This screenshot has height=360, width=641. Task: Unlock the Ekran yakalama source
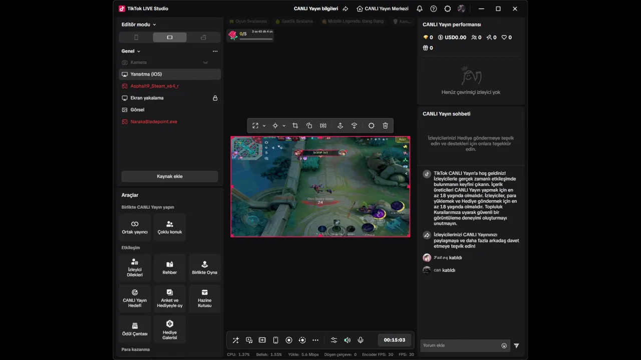click(215, 98)
